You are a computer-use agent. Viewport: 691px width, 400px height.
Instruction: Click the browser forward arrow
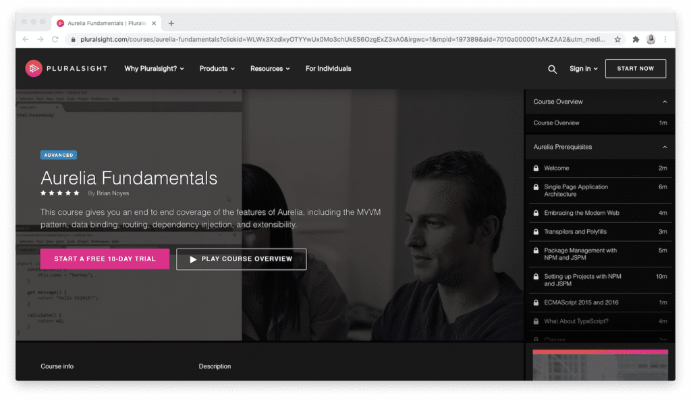tap(40, 39)
